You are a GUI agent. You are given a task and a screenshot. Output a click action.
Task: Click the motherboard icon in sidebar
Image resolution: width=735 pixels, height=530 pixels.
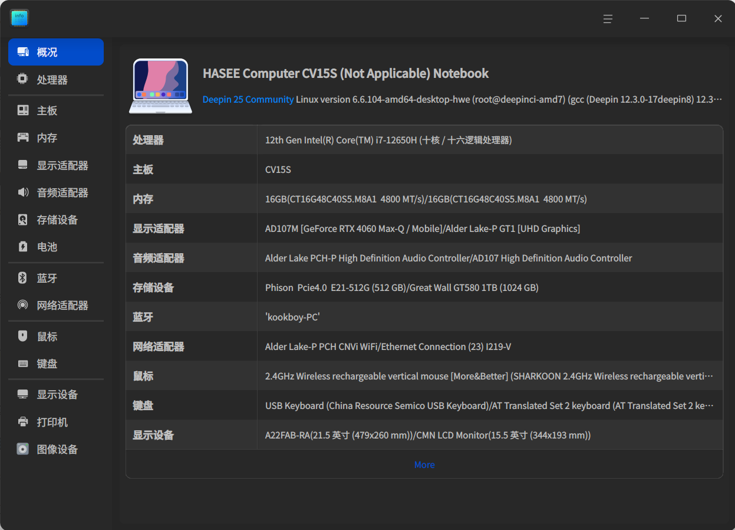pyautogui.click(x=23, y=110)
